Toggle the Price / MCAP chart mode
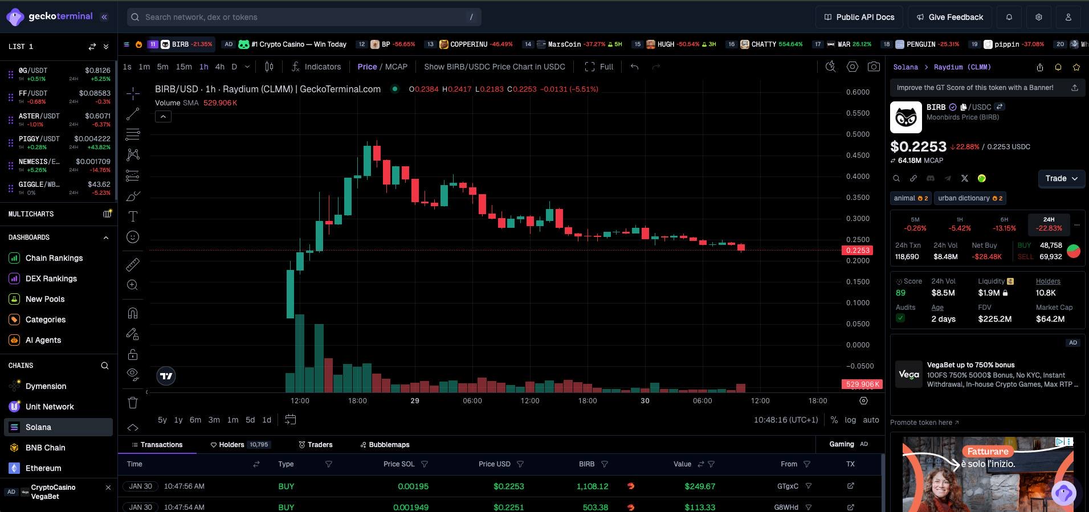This screenshot has height=512, width=1089. click(x=382, y=67)
